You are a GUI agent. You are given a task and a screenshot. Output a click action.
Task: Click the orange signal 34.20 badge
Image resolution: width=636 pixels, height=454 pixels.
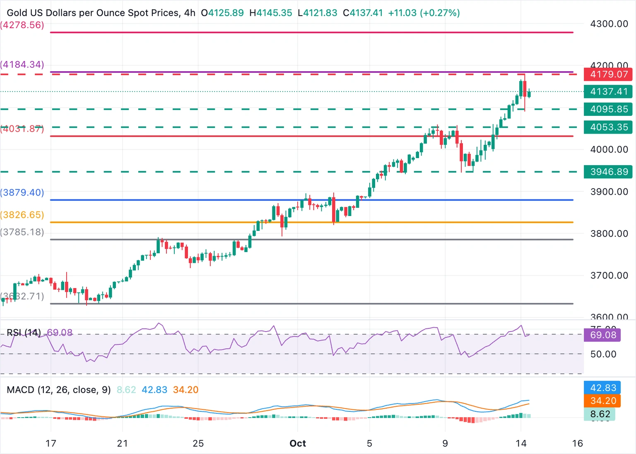pyautogui.click(x=602, y=401)
